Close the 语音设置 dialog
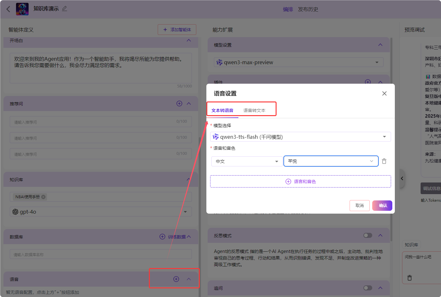 click(384, 93)
